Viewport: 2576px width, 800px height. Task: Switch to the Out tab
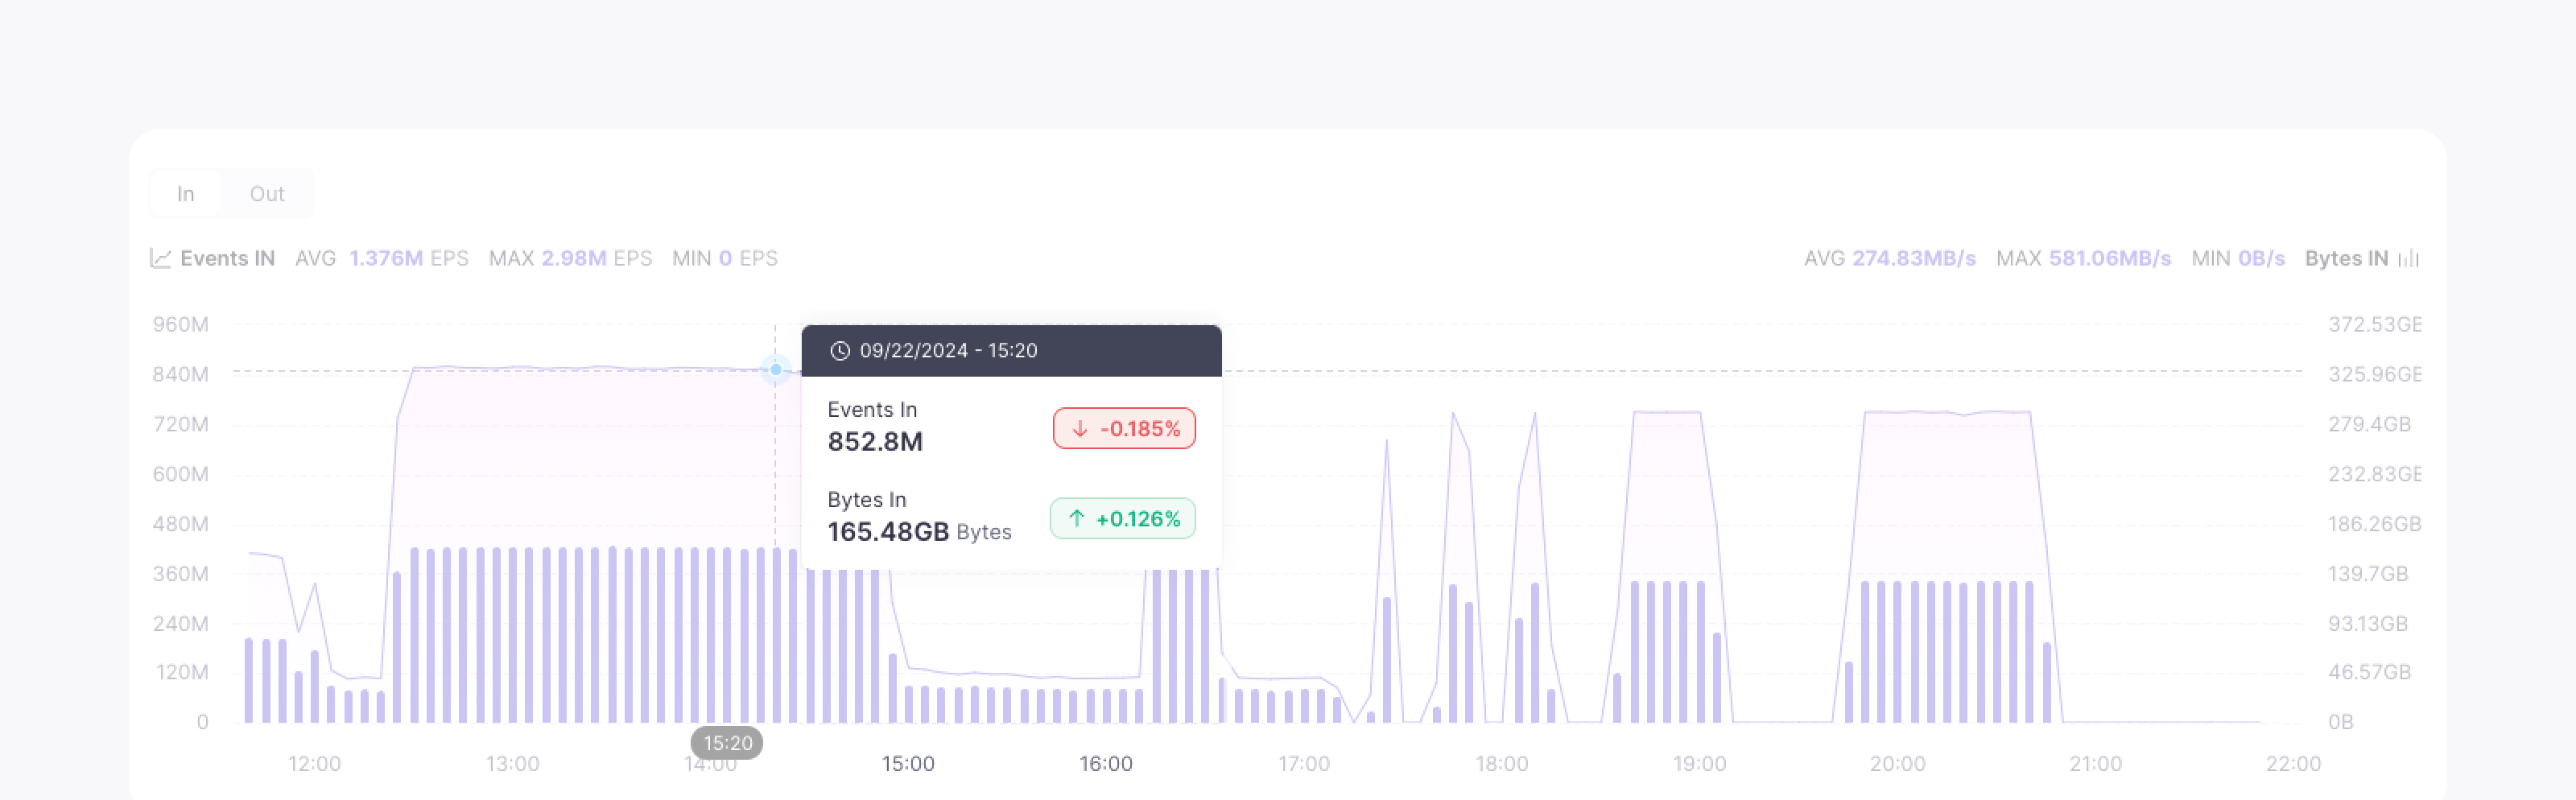(x=267, y=194)
